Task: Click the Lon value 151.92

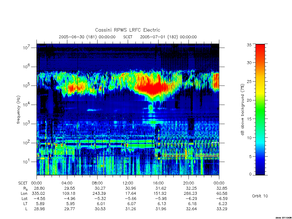Action: [x=160, y=194]
